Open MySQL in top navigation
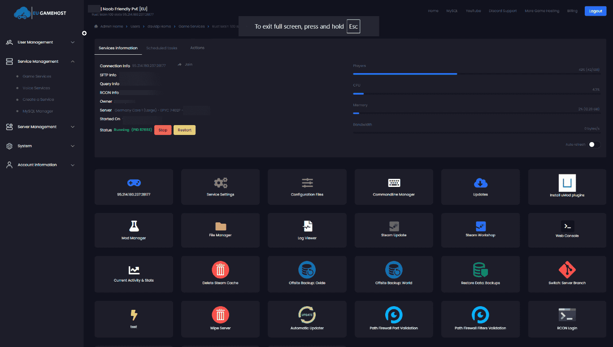Viewport: 613px width, 347px height. coord(452,11)
